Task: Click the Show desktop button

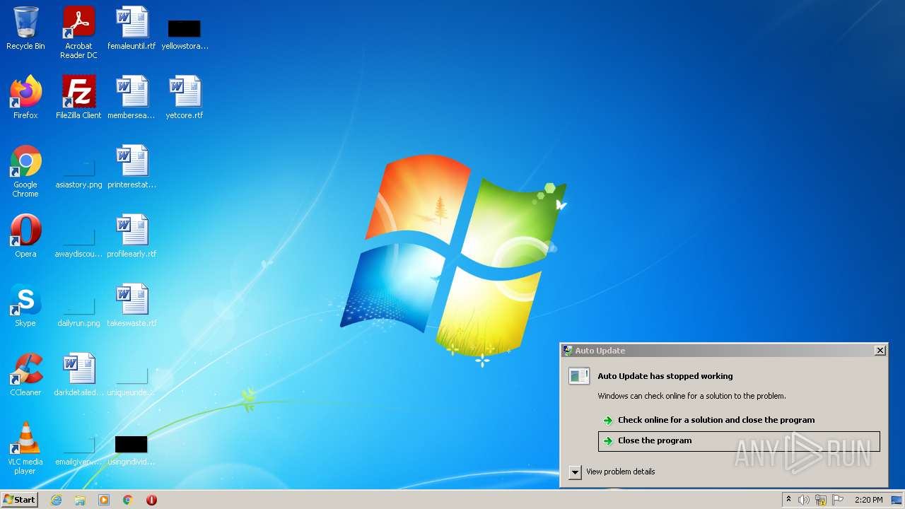Action: 897,500
